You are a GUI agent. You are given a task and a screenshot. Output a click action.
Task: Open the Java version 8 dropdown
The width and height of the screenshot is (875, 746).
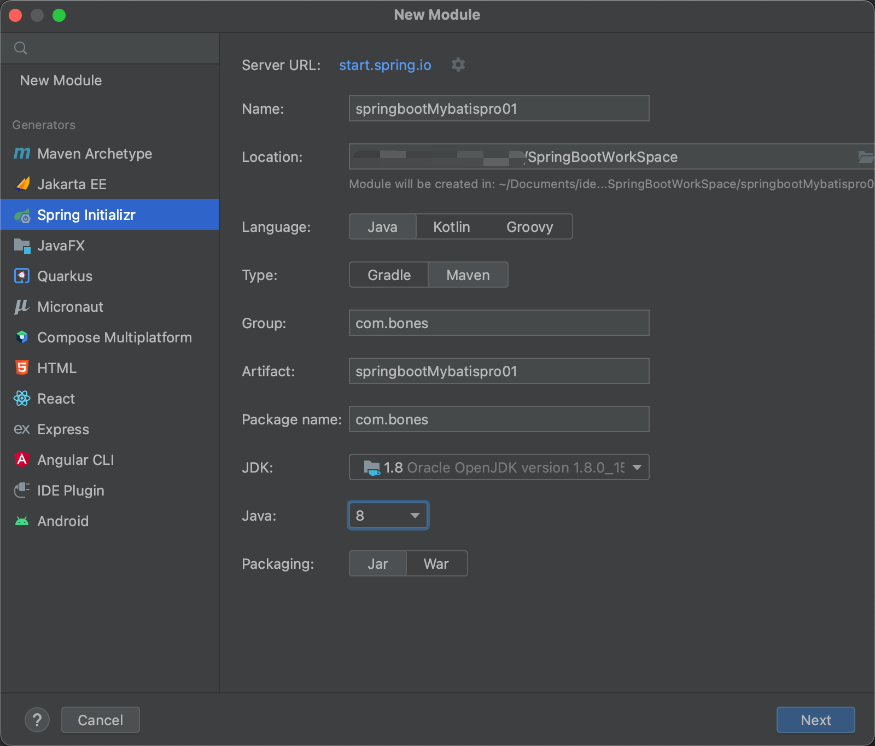tap(388, 515)
